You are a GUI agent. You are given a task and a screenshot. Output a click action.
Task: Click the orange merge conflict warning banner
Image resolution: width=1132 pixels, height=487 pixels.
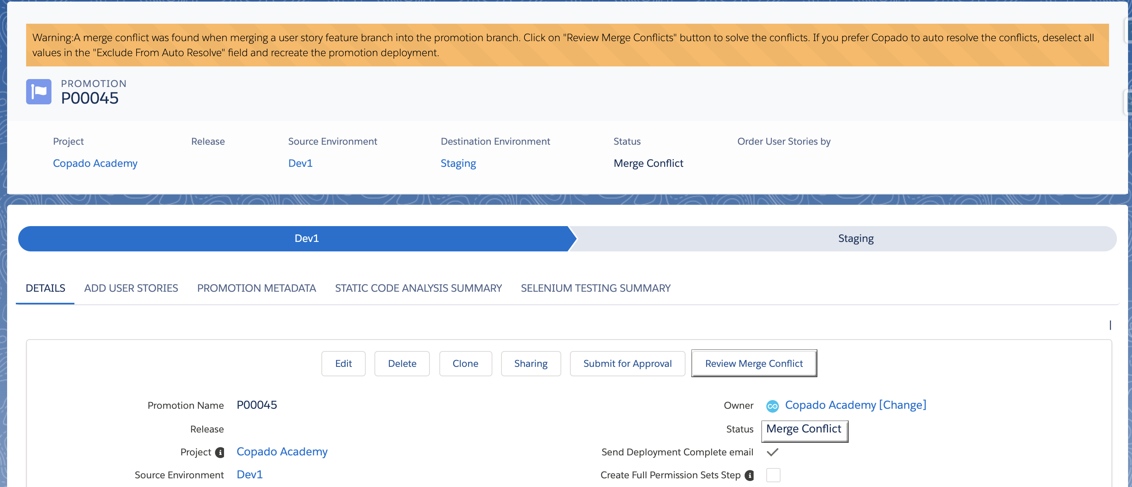(567, 45)
